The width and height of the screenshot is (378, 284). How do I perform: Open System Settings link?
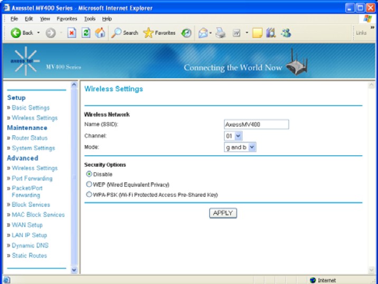click(x=33, y=148)
